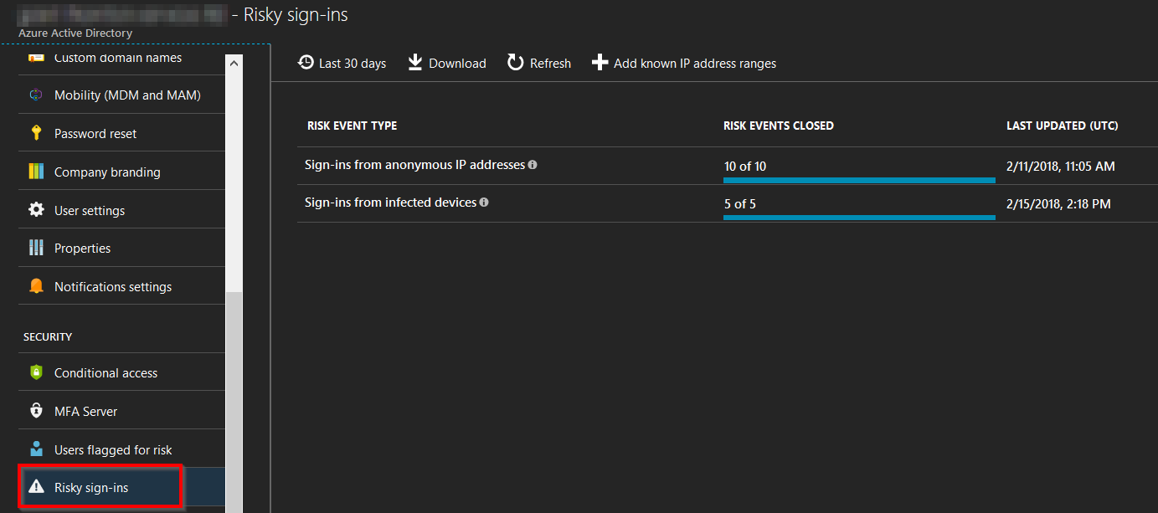This screenshot has width=1158, height=513.
Task: Open Sign-ins from anonymous IP addresses row
Action: tap(414, 165)
